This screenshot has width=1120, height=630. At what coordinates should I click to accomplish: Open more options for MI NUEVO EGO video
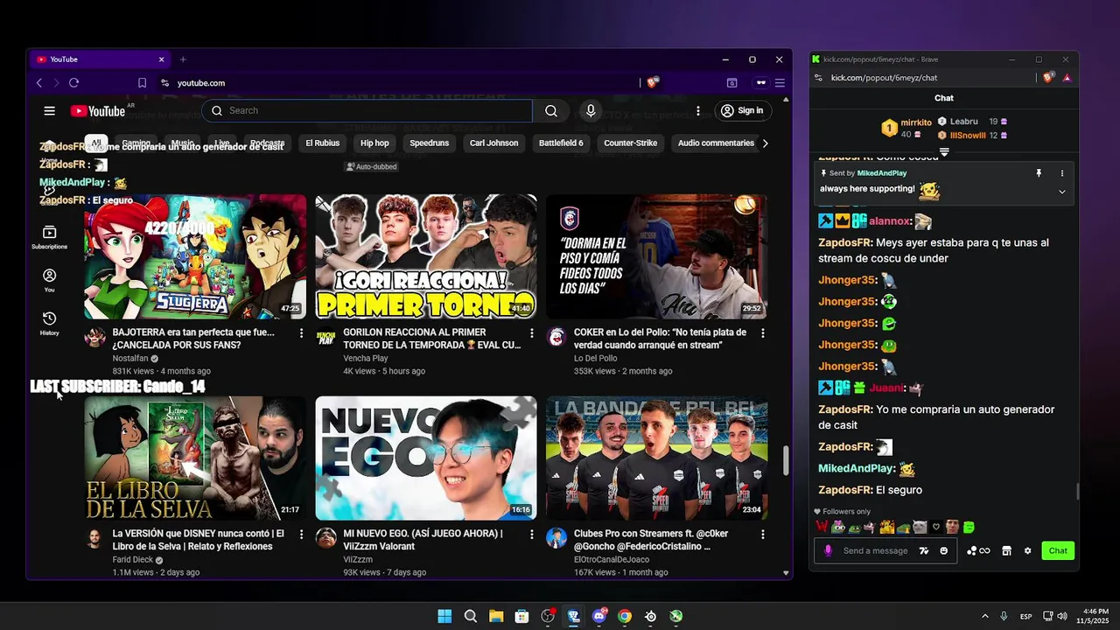pos(532,535)
